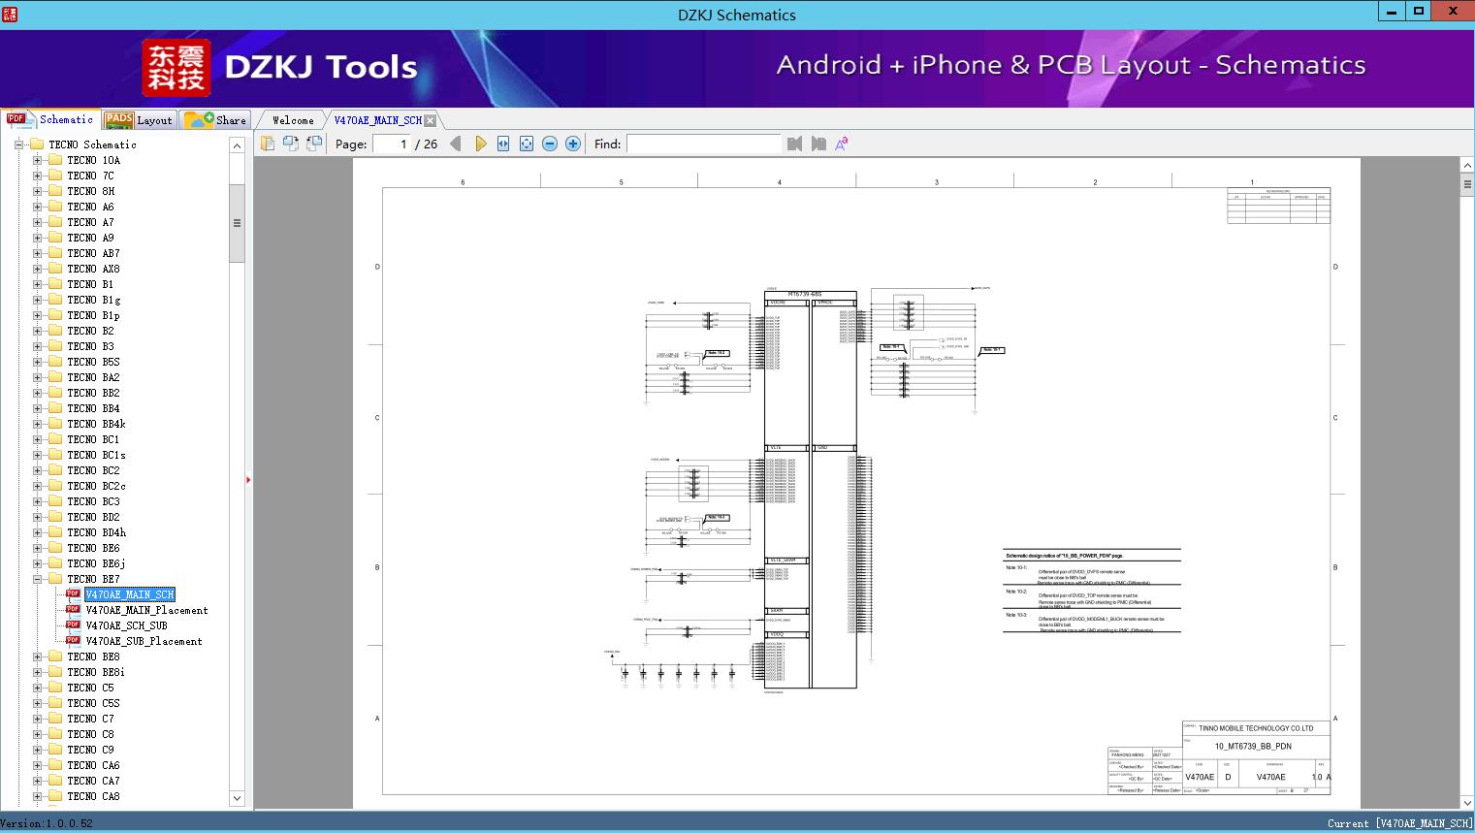Viewport: 1475px width, 833px height.
Task: Select the V470AE_MAIN_SCH document tab
Action: 378,120
